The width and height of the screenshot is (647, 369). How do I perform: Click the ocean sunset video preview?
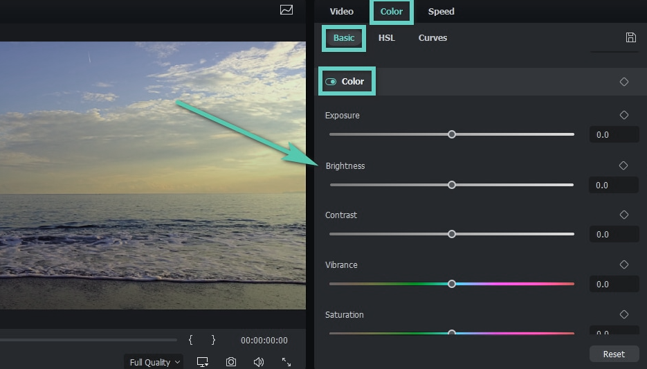point(153,175)
